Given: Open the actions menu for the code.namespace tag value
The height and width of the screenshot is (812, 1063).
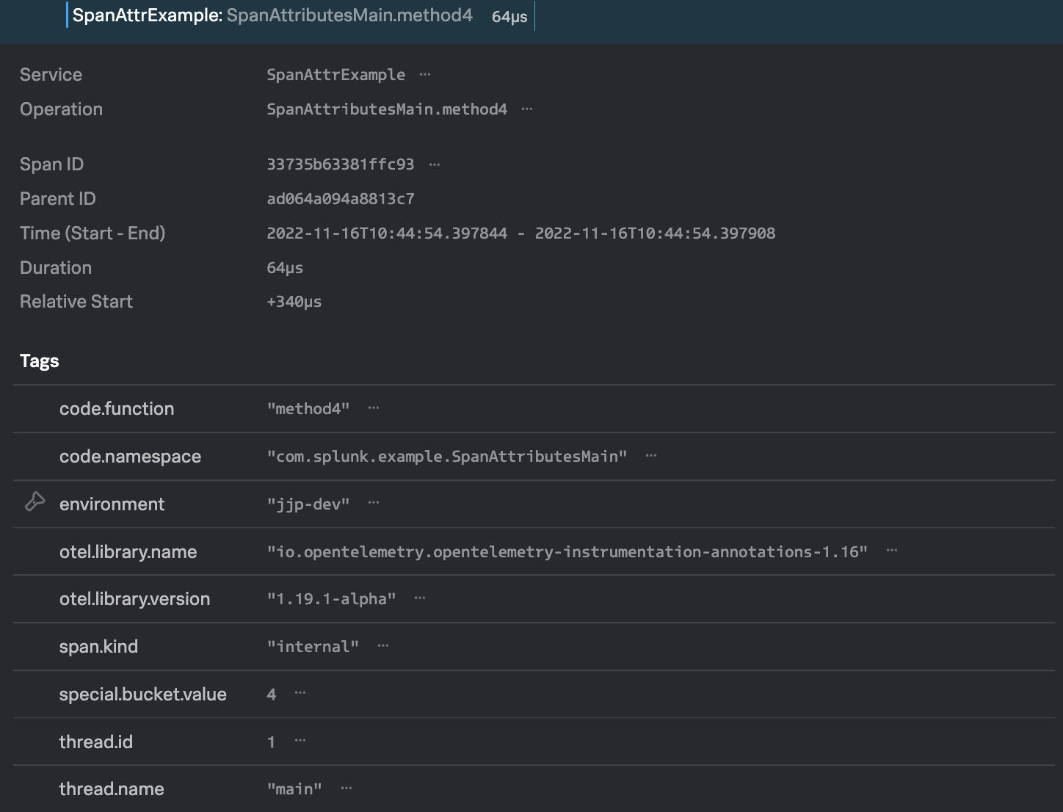Looking at the screenshot, I should (x=651, y=456).
